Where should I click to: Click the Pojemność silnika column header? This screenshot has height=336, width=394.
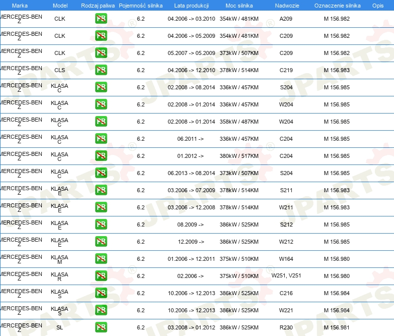(141, 6)
